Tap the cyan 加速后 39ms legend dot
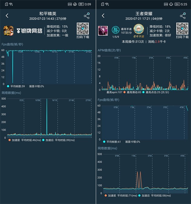 click(43, 140)
